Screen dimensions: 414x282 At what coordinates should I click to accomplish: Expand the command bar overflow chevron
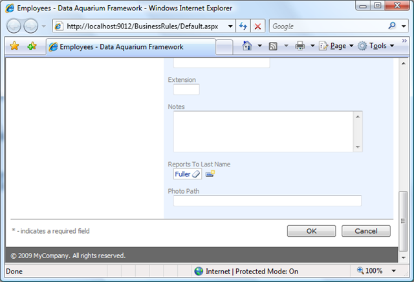[404, 41]
